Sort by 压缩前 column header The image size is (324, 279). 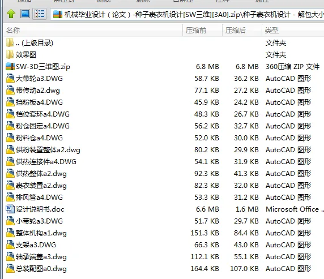tap(203, 31)
